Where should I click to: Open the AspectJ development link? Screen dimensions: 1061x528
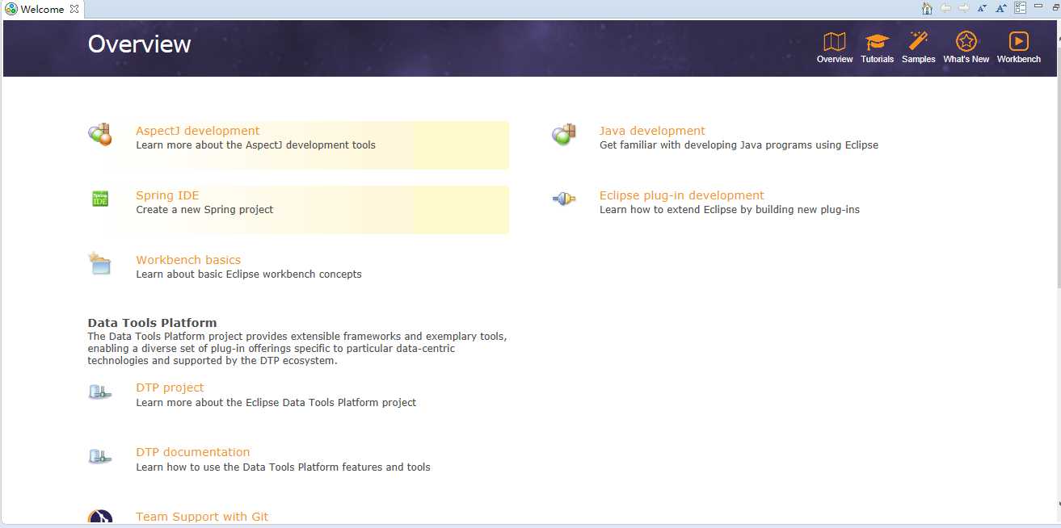pyautogui.click(x=198, y=131)
